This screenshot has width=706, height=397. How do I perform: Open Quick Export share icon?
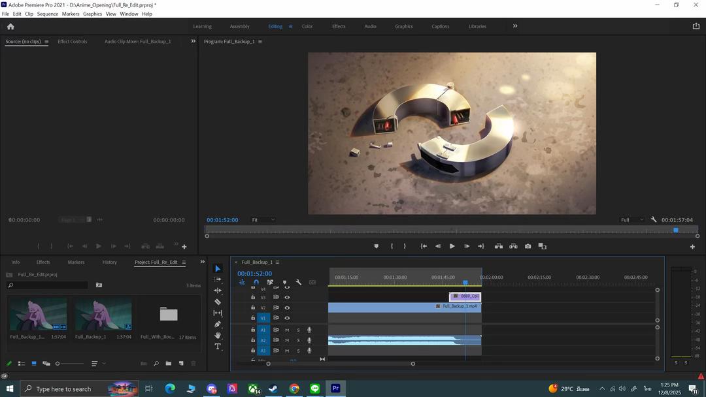tap(696, 26)
